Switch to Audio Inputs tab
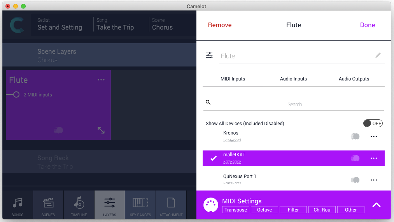This screenshot has width=394, height=222. [294, 79]
